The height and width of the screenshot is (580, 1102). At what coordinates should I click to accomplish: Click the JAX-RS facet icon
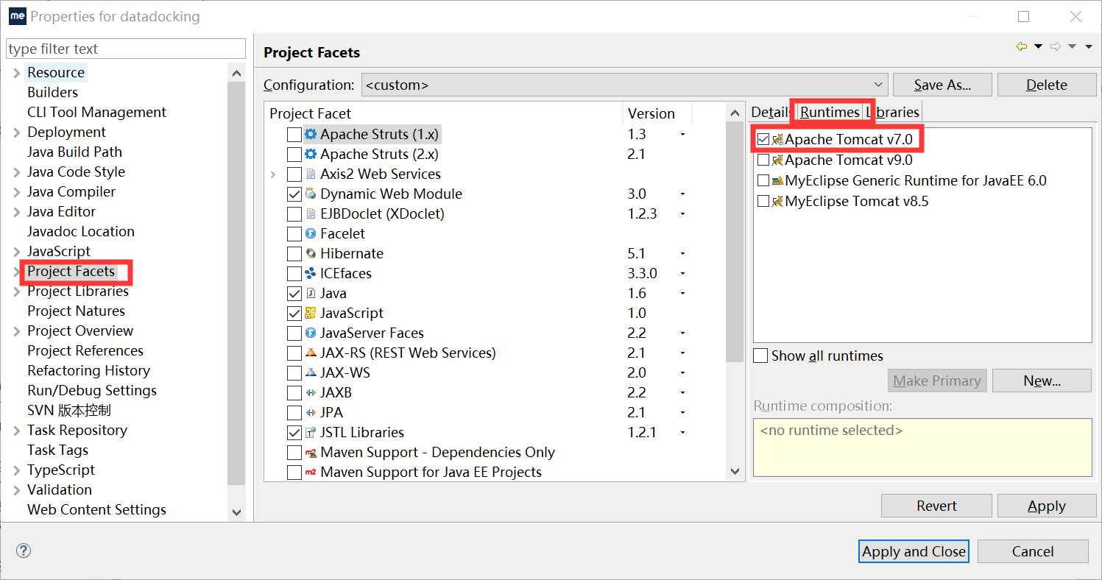coord(311,353)
